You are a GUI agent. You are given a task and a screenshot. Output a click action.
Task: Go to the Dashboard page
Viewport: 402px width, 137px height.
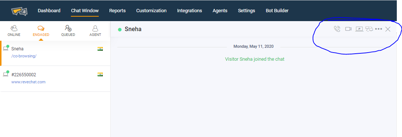coord(49,11)
